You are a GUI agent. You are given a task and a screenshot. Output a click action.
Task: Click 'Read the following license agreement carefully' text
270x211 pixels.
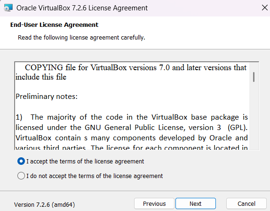[x=81, y=37]
